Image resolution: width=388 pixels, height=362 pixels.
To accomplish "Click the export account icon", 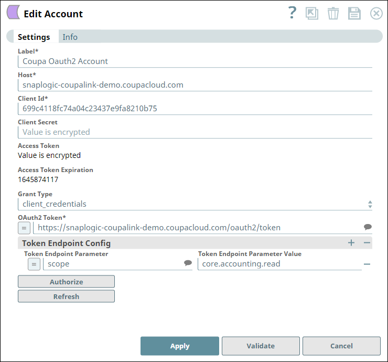I will point(312,13).
